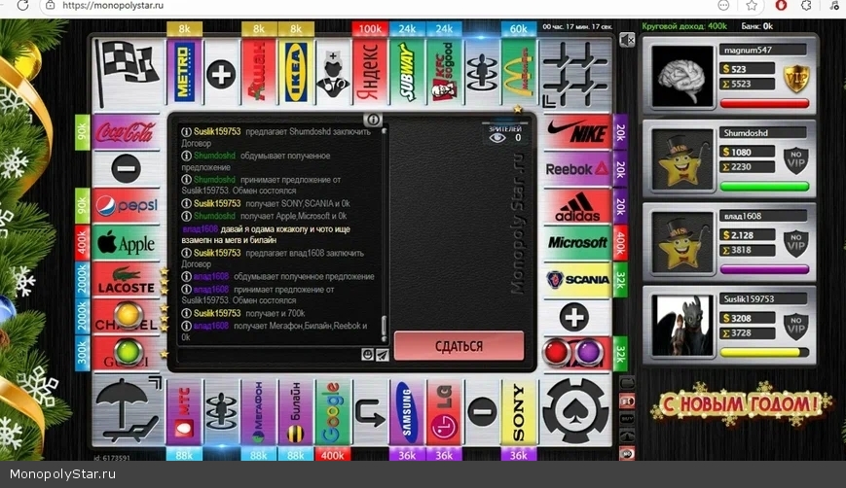Click the green player token on Gucci
846x488 pixels.
tap(128, 352)
